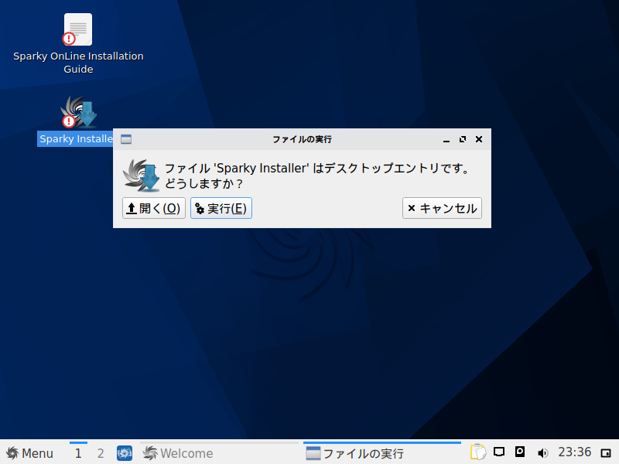Click the display monitor tray icon
This screenshot has width=619, height=464.
[499, 452]
